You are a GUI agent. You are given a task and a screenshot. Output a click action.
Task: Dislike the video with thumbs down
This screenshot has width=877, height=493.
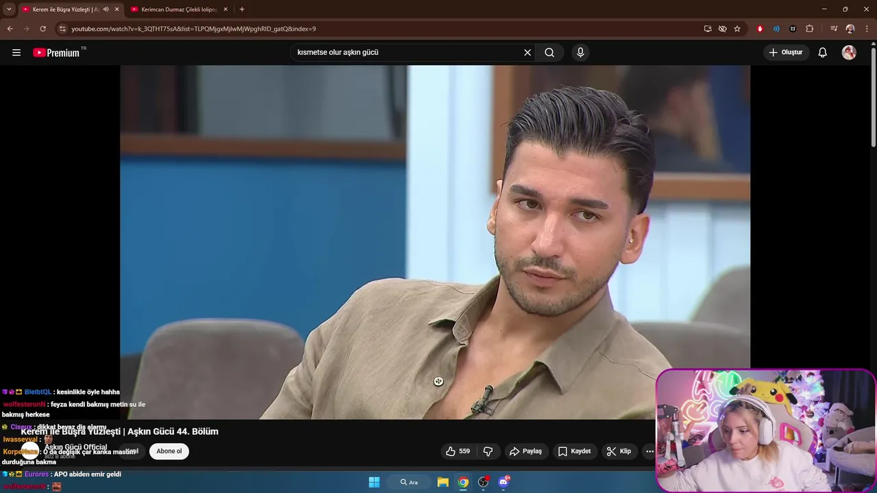[x=488, y=451]
